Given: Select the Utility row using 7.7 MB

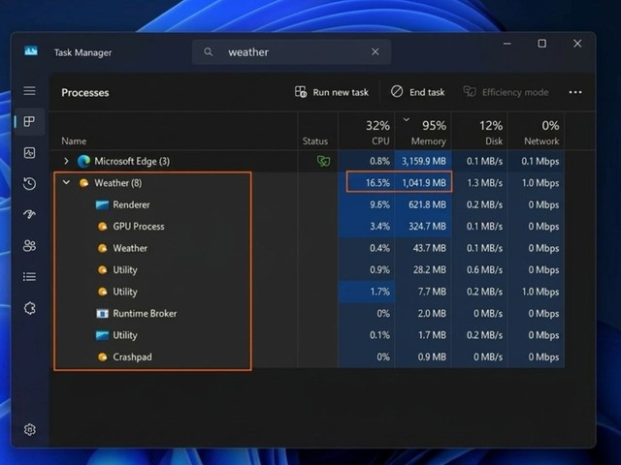Looking at the screenshot, I should click(309, 292).
